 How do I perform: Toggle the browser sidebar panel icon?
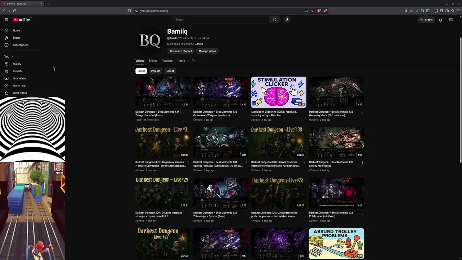[x=441, y=11]
